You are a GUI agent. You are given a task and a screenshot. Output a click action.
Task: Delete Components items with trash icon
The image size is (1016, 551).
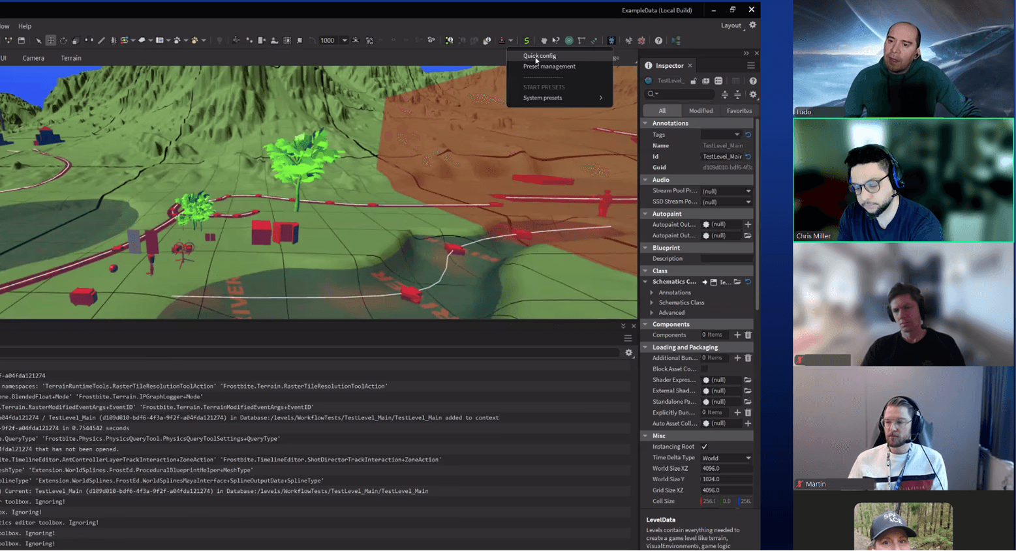(x=748, y=335)
